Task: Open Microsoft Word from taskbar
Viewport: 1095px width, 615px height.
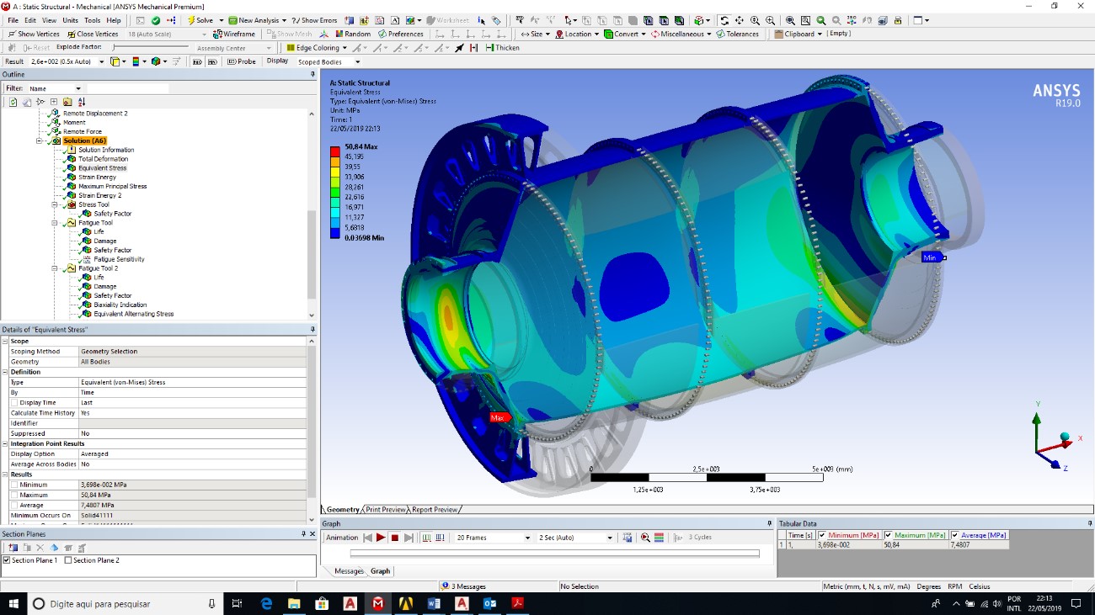Action: [434, 603]
